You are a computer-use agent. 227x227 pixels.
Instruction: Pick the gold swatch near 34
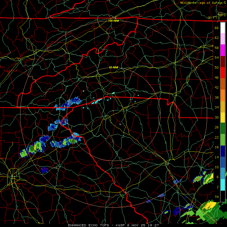coord(223,107)
